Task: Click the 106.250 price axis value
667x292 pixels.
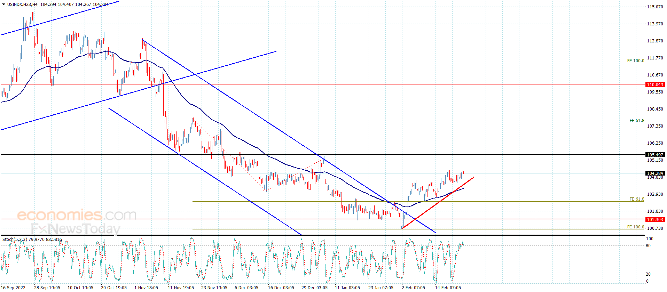Action: (655, 143)
